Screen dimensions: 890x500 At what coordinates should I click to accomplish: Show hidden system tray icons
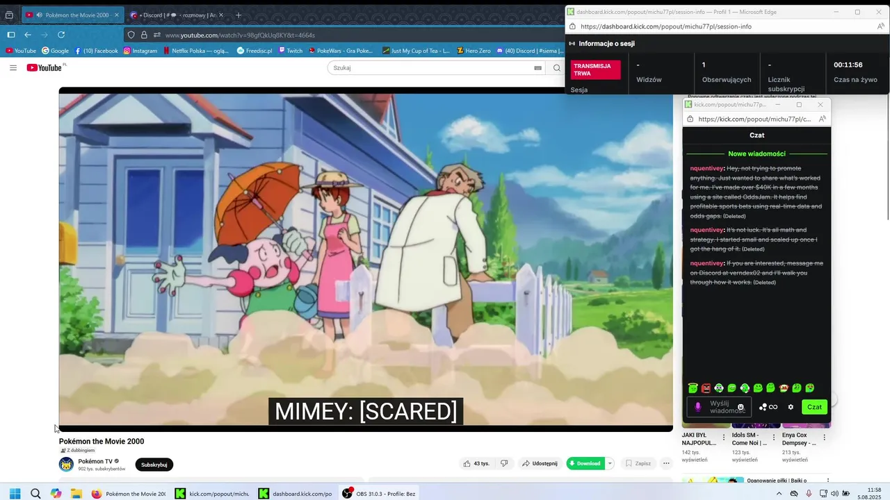pyautogui.click(x=779, y=494)
